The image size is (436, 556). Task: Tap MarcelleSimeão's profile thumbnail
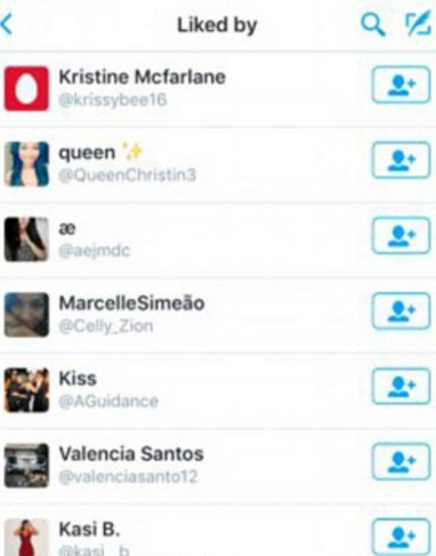point(27,314)
